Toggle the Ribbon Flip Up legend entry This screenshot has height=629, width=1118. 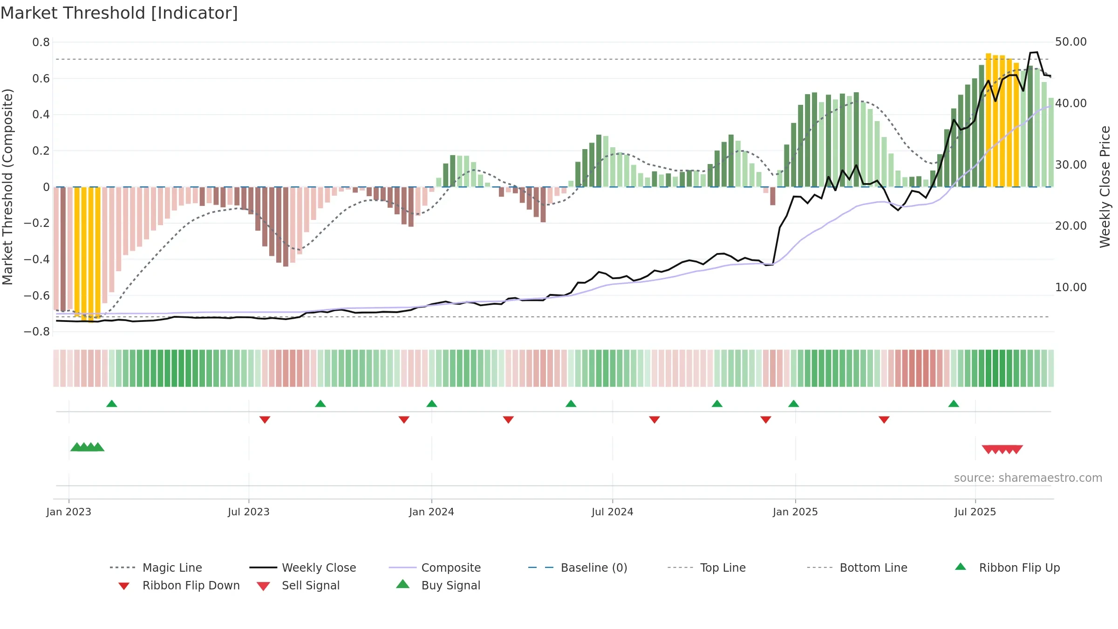[1007, 567]
